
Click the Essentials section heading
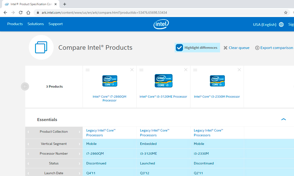[47, 119]
